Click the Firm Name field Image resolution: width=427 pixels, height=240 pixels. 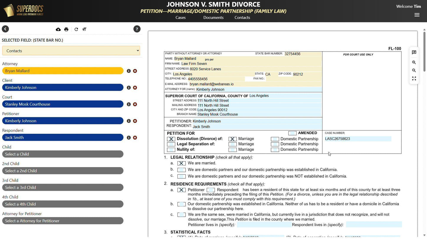(x=251, y=64)
